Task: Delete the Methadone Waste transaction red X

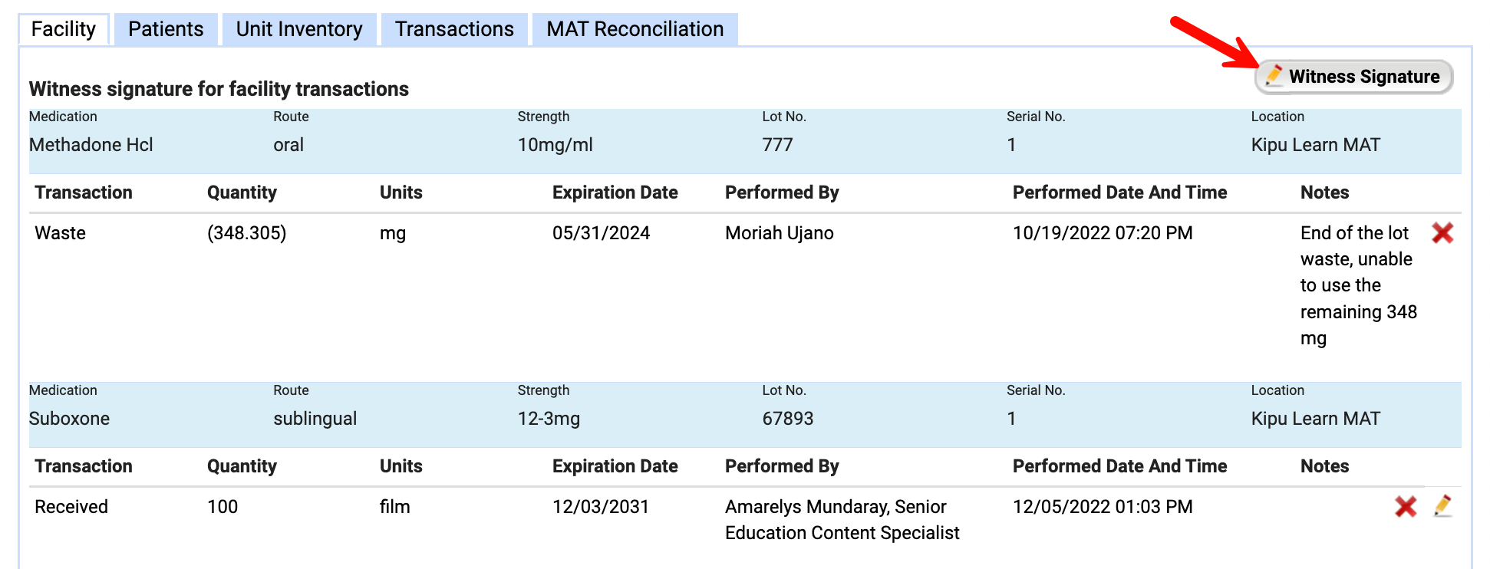Action: 1442,233
